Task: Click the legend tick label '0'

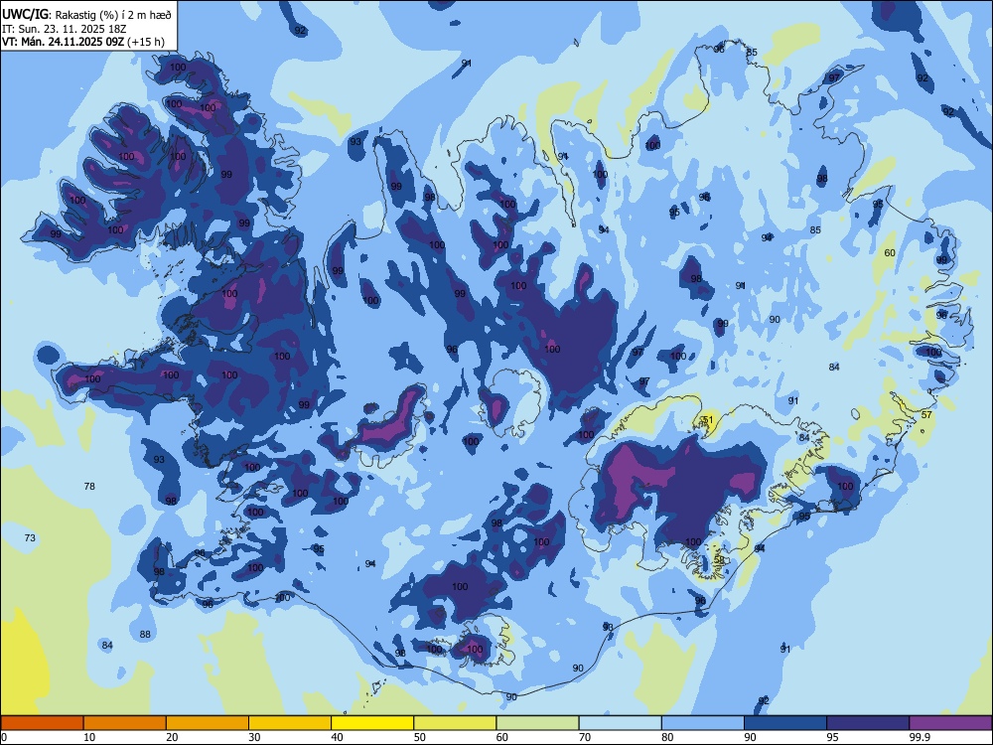Action: [4, 737]
